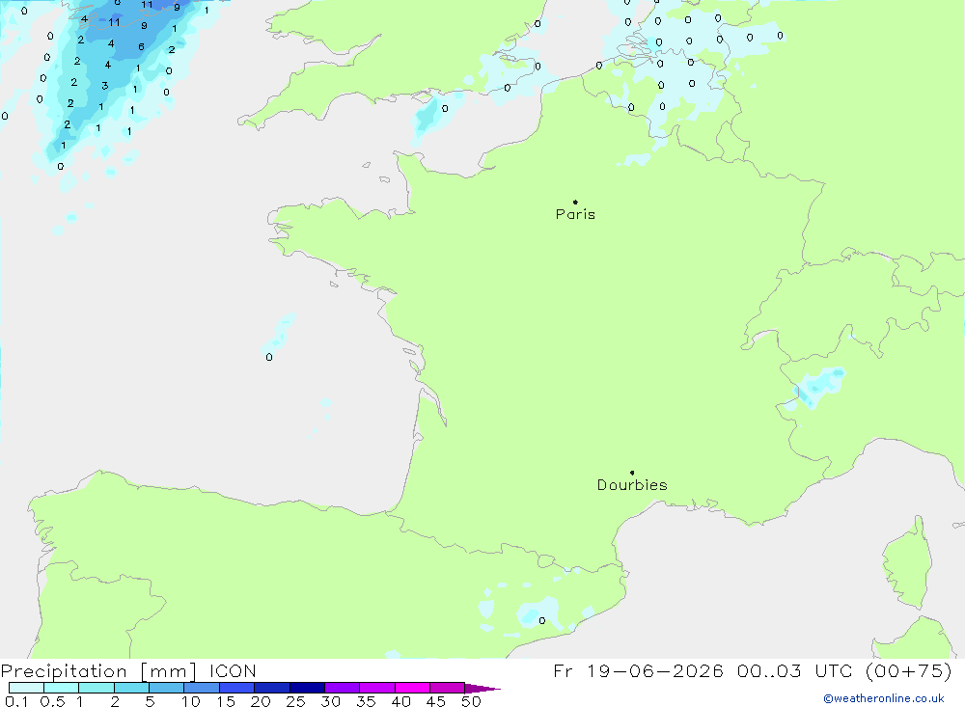
Task: Pick the 15–20 mm legend color swatch
Action: click(x=237, y=688)
